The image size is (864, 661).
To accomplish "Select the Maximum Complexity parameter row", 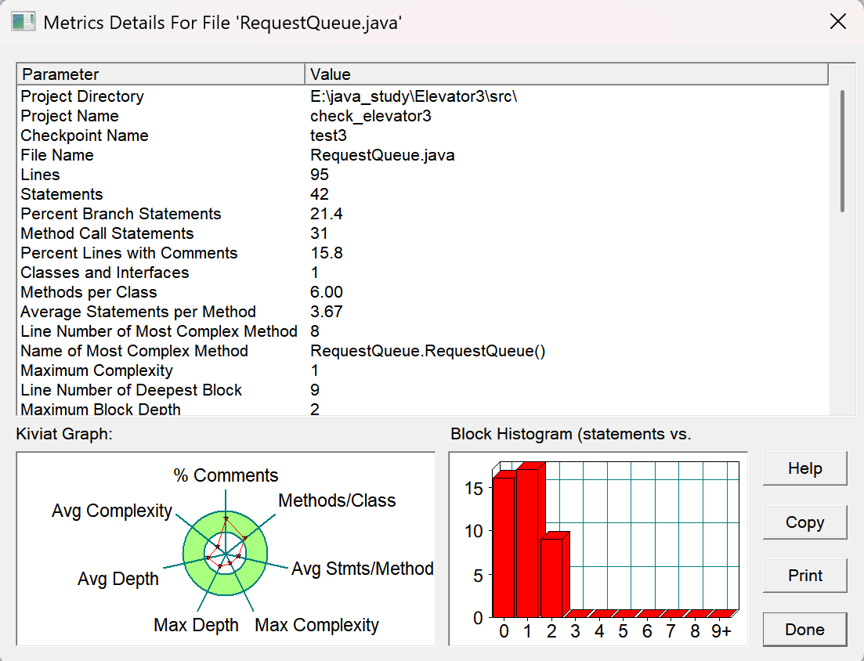I will (x=423, y=370).
